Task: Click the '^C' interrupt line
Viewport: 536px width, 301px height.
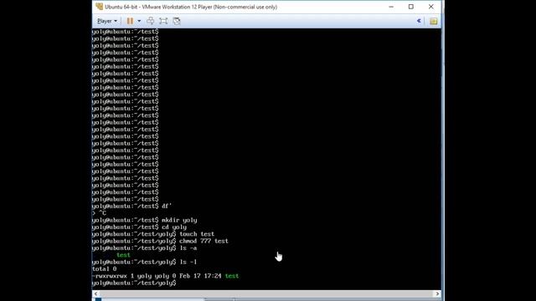Action: [x=99, y=213]
